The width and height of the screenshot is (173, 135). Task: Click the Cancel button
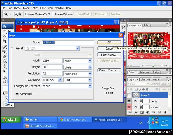coord(105,48)
